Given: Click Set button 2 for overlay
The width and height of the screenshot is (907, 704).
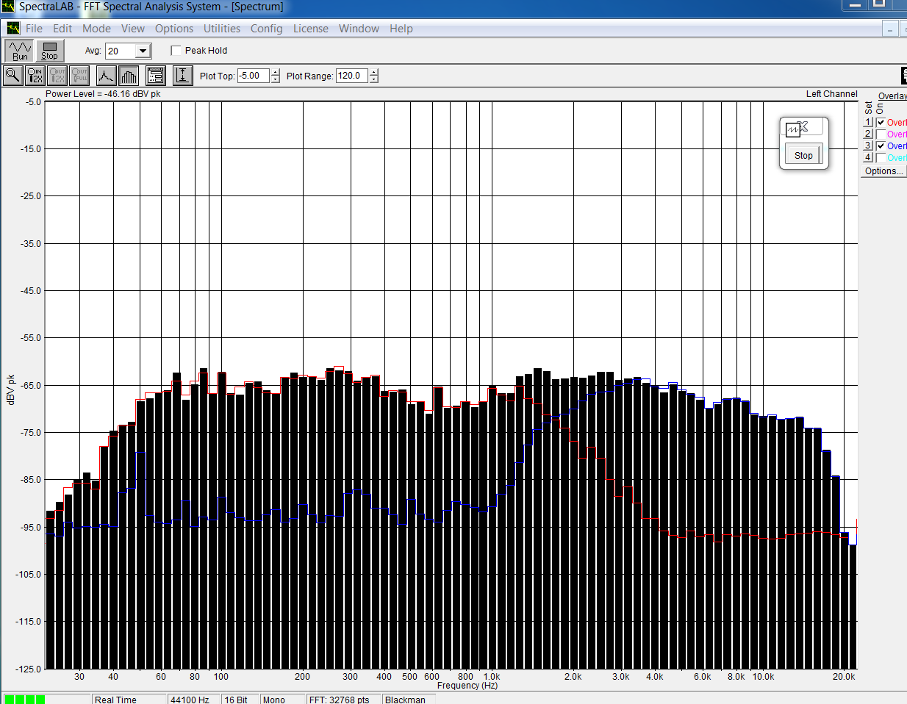Looking at the screenshot, I should 868,134.
